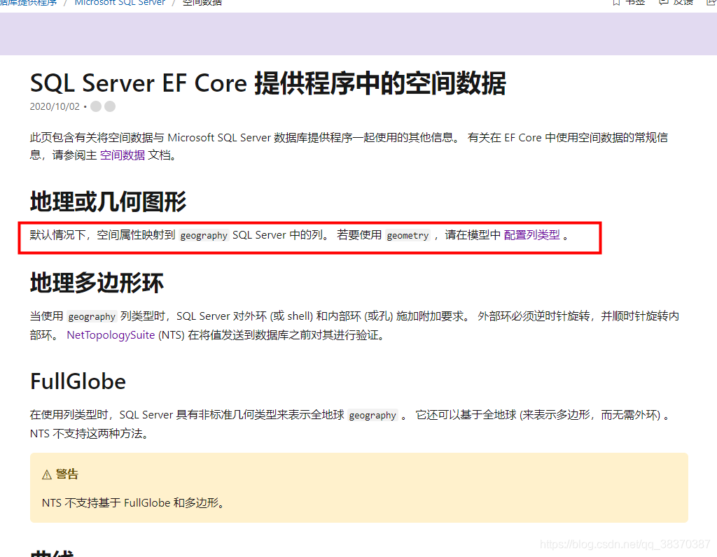This screenshot has height=557, width=717.
Task: Click the second gray contributor avatar
Action: tap(111, 106)
